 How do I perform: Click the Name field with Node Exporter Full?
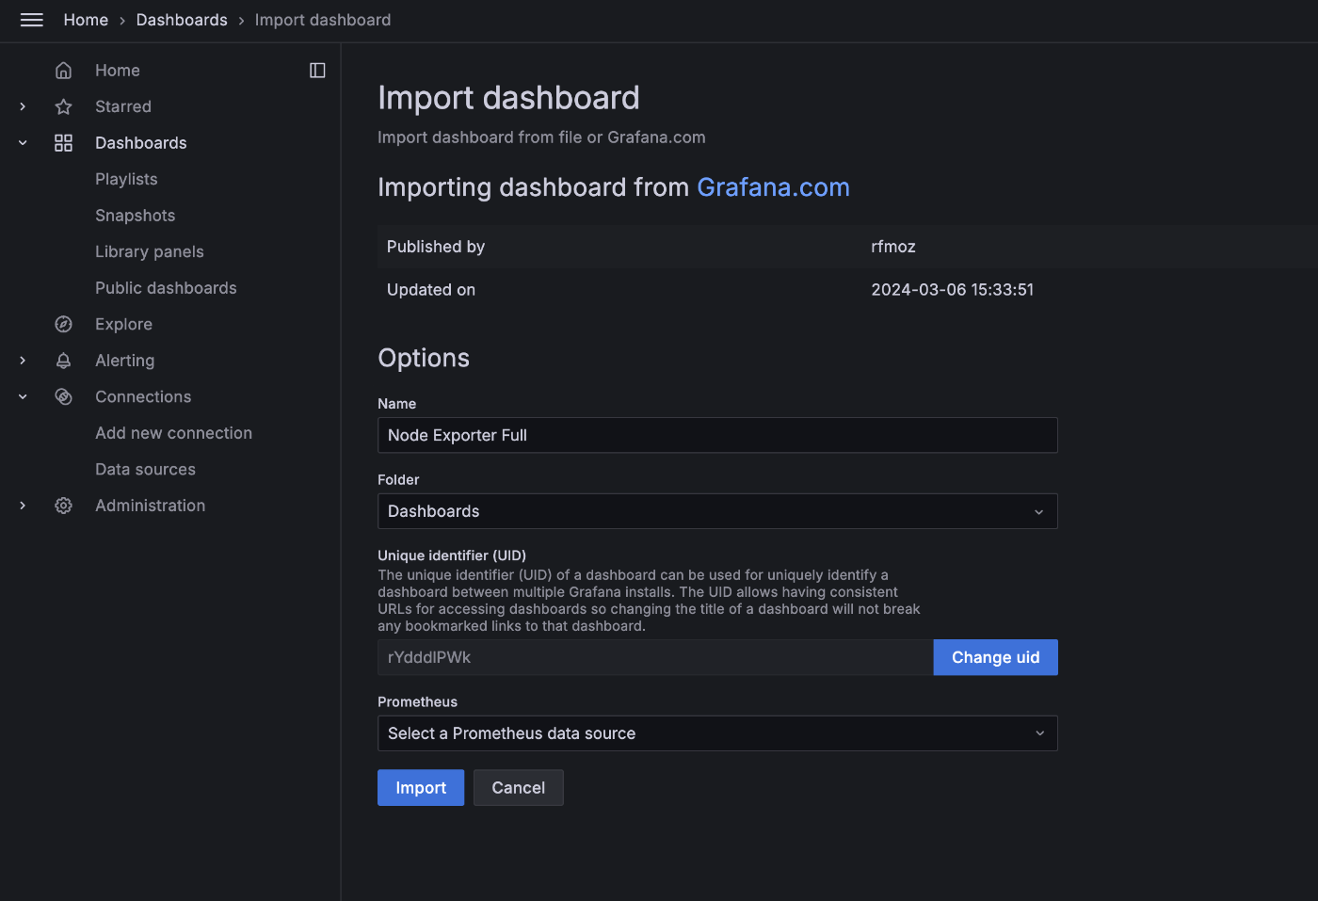tap(717, 435)
